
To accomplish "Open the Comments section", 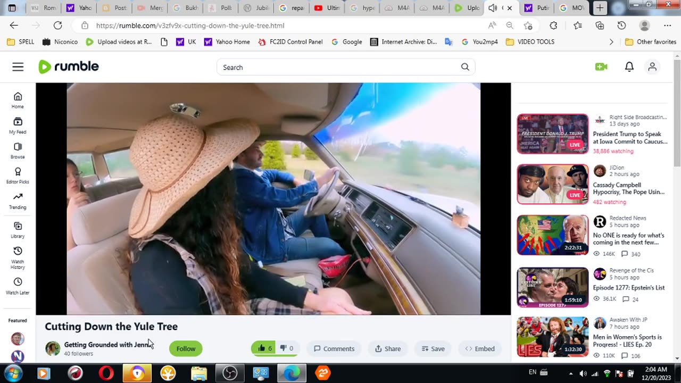I will [334, 348].
